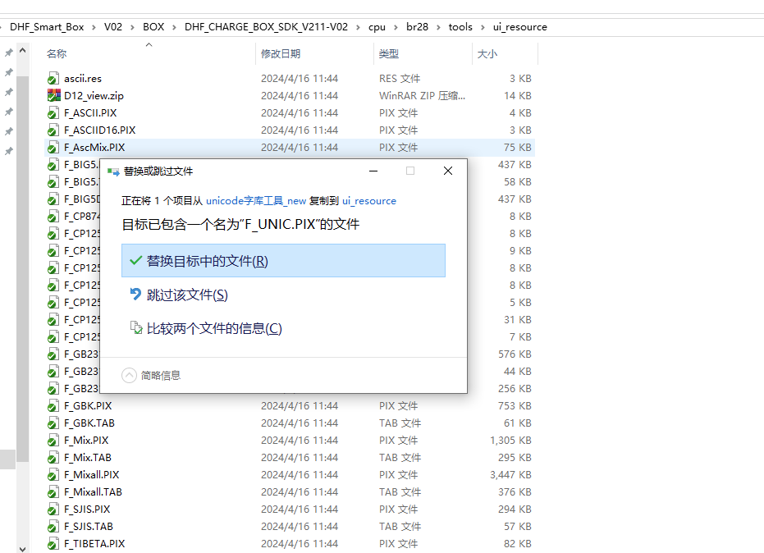
Task: Click the F_SJIS.PIX file icon
Action: coord(53,510)
